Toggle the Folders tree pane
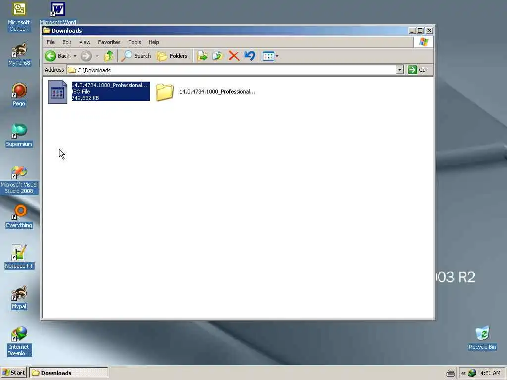507x380 pixels. 172,56
